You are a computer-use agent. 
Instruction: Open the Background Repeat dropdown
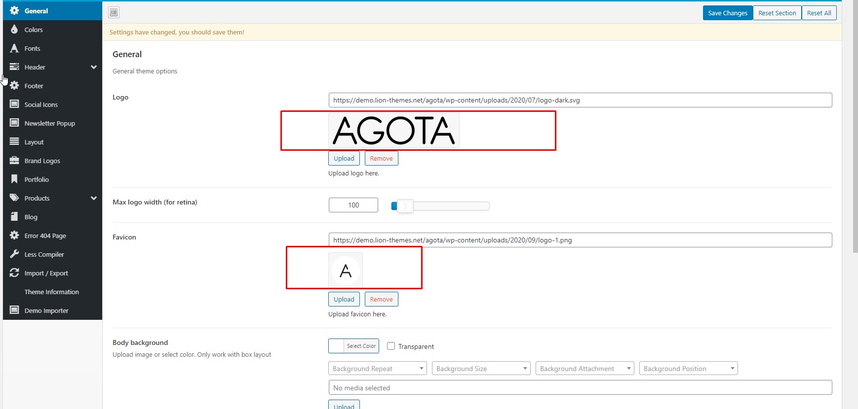coord(377,369)
